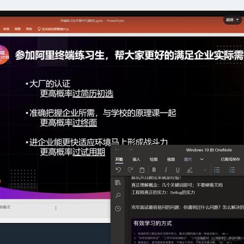Click the slide text 过试用期

(89, 152)
